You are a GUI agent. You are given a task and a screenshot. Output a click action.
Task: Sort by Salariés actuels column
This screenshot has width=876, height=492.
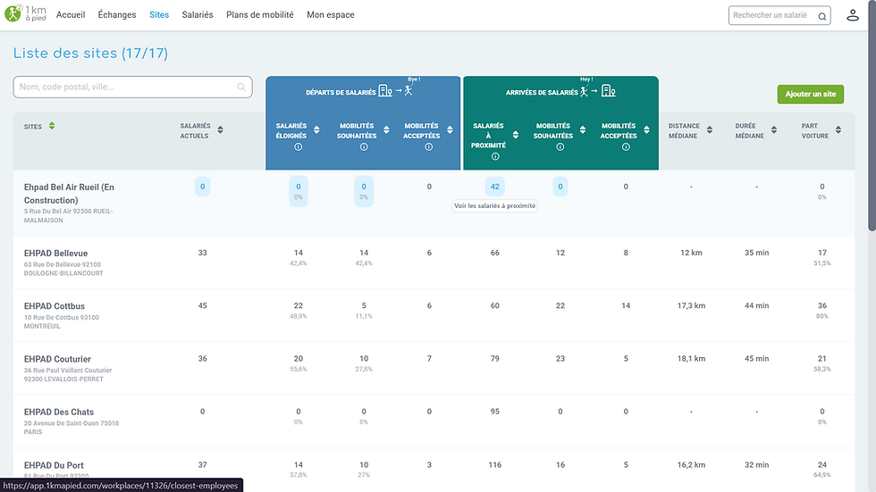point(220,130)
